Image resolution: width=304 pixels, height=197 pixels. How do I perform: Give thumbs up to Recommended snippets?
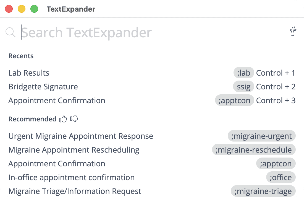[63, 119]
